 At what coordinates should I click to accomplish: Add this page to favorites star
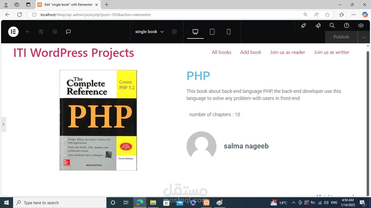[327, 15]
